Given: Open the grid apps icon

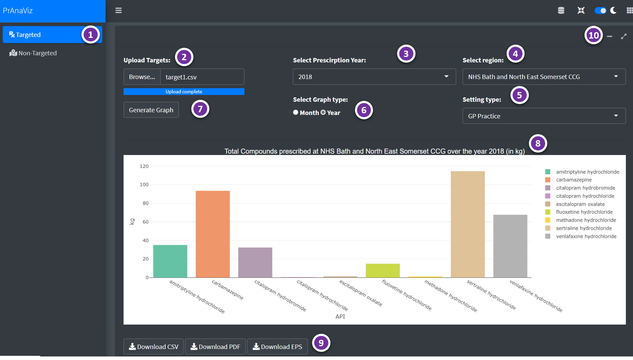Looking at the screenshot, I should point(629,11).
